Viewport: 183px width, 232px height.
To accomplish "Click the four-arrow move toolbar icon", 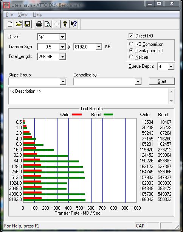I will (56, 24).
